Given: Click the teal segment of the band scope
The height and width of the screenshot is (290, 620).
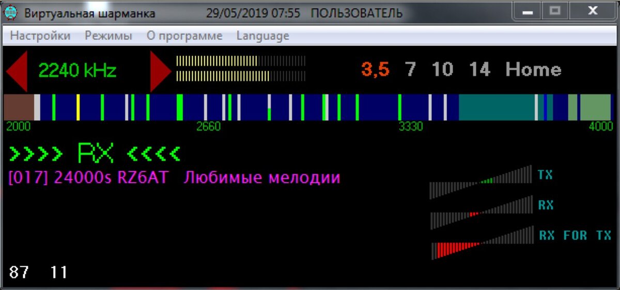Looking at the screenshot, I should click(497, 107).
